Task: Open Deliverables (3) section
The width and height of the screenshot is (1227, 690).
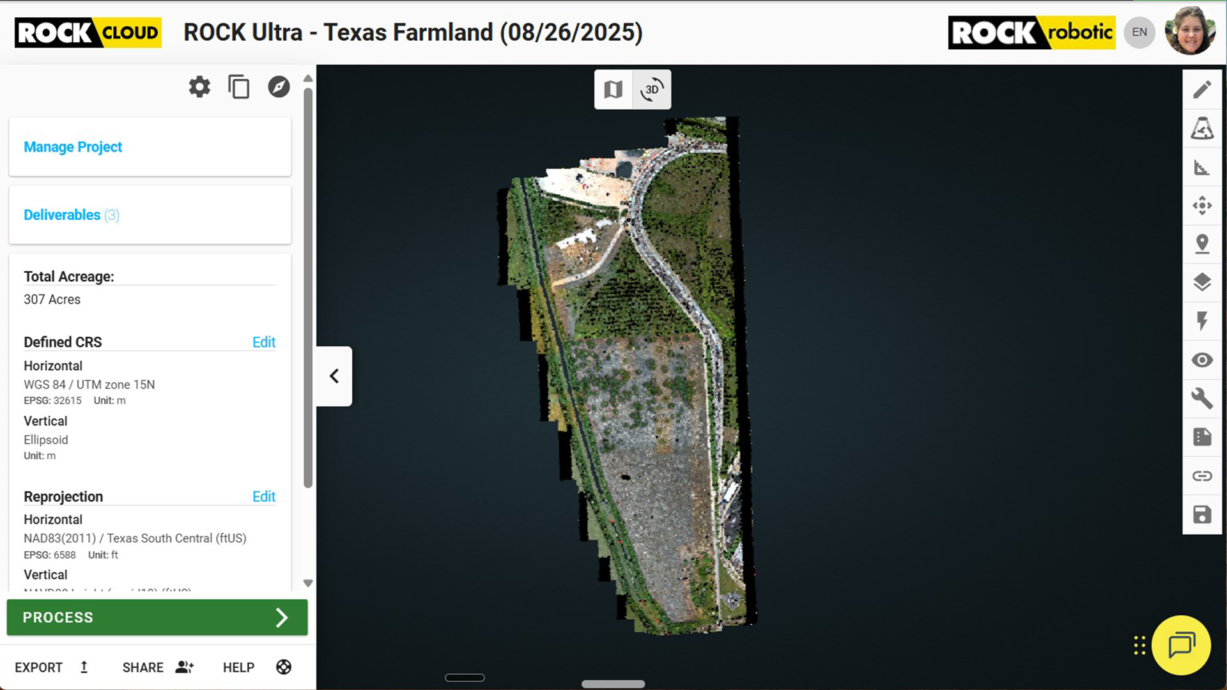Action: [x=71, y=215]
